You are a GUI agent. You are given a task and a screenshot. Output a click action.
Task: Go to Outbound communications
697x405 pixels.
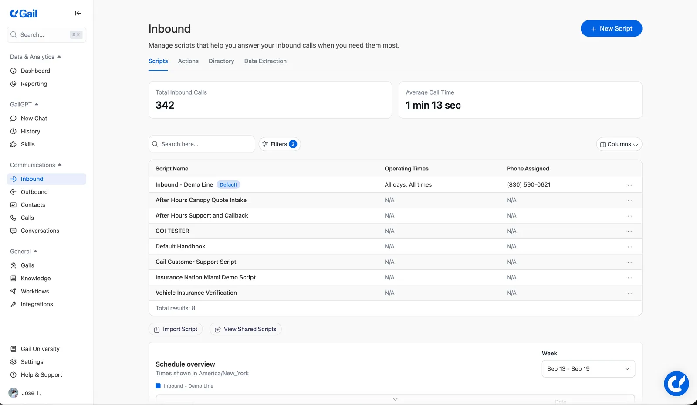(34, 192)
